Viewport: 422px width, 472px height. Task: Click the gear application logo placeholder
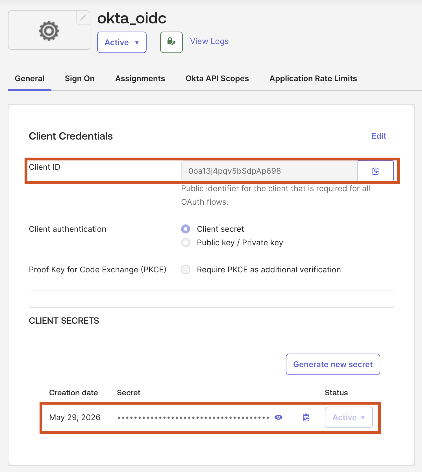pyautogui.click(x=49, y=30)
